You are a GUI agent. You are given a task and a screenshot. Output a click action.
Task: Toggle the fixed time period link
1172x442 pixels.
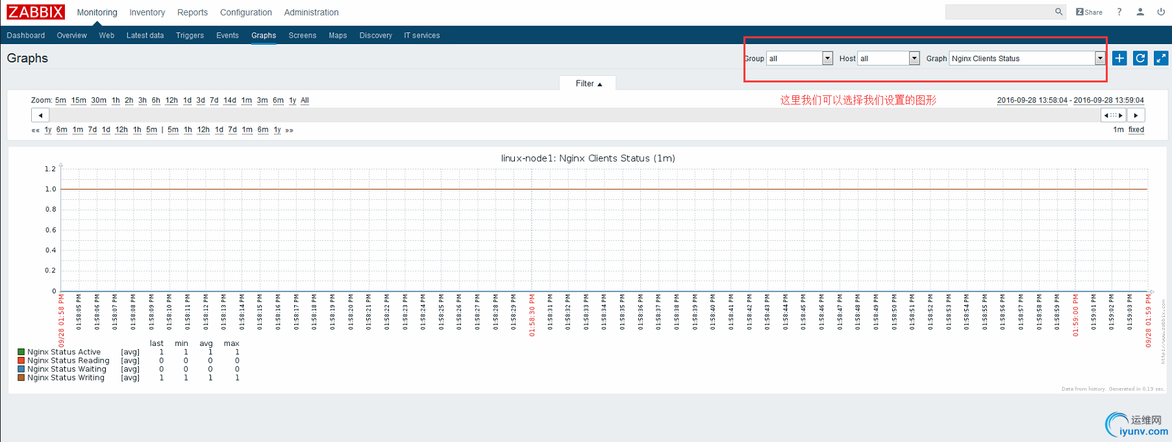(1136, 130)
